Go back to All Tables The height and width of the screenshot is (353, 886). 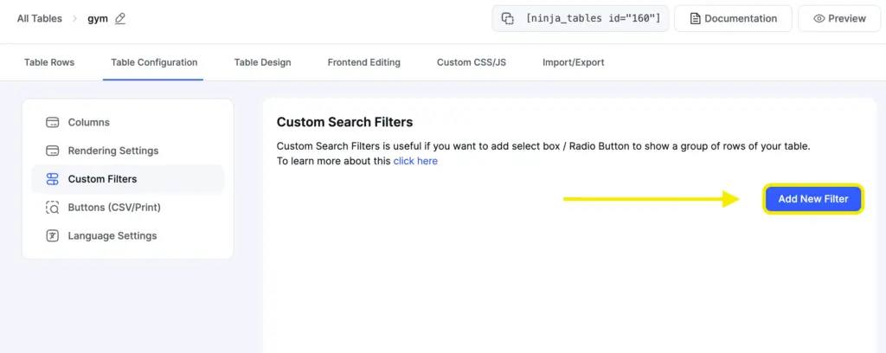click(x=38, y=19)
